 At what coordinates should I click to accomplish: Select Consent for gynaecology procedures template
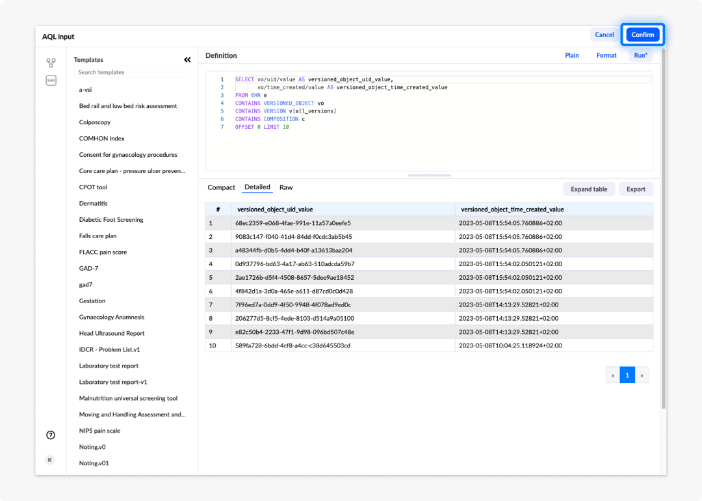coord(128,155)
